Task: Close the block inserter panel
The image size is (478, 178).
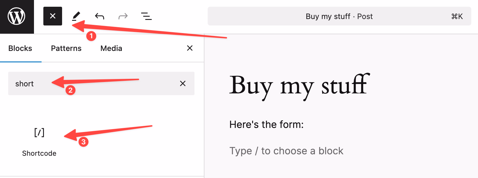Action: click(x=190, y=48)
